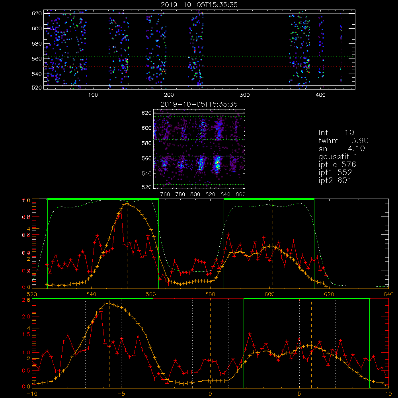This screenshot has height=398, width=398.
Task: Click x-axis label 300 on top image
Action: [x=245, y=95]
